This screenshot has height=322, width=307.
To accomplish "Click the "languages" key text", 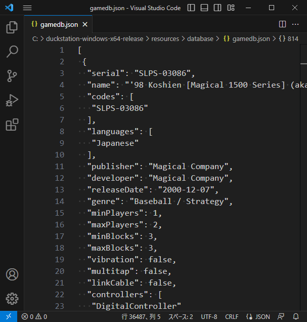I will (x=113, y=132).
